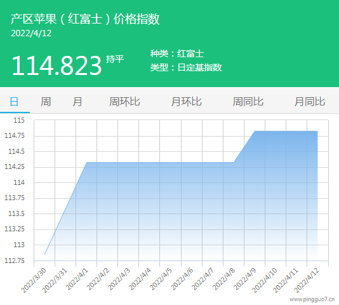Click the 持平 status indicator
339x305 pixels.
coord(115,59)
